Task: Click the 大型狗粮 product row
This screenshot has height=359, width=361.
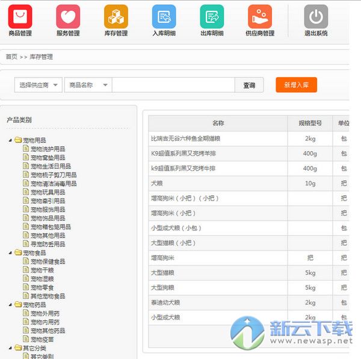Action: pos(249,287)
